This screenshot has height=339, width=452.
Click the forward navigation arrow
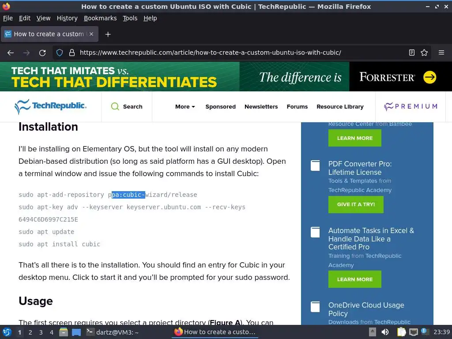pos(26,53)
